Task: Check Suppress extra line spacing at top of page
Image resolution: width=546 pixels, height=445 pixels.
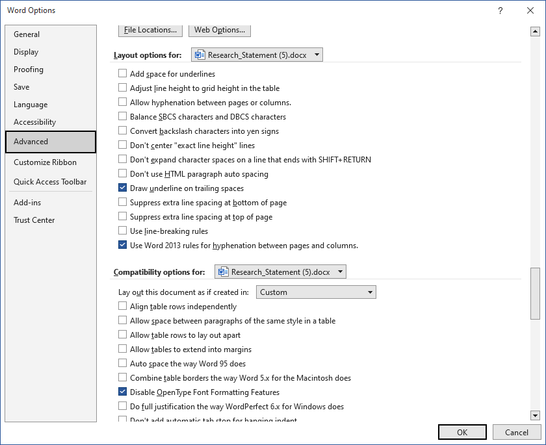Action: (x=122, y=216)
